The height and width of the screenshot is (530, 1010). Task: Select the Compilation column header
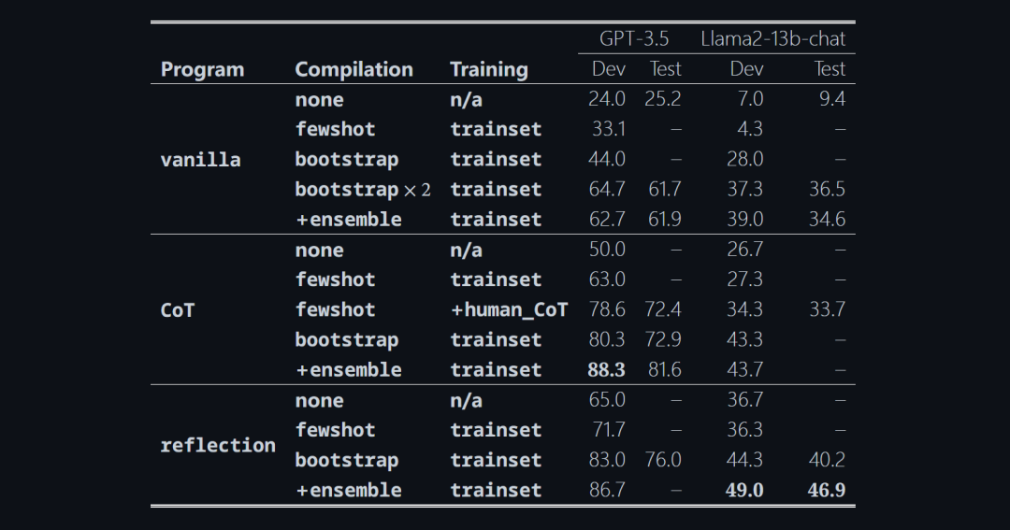pos(353,69)
